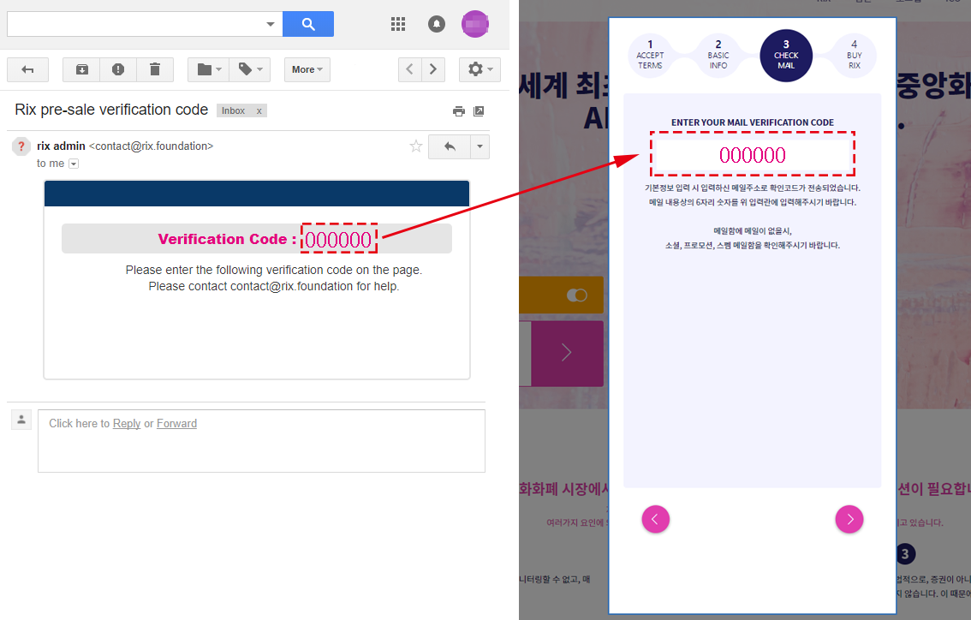Click the 000000 verification code input field
The height and width of the screenshot is (620, 971).
(x=753, y=155)
